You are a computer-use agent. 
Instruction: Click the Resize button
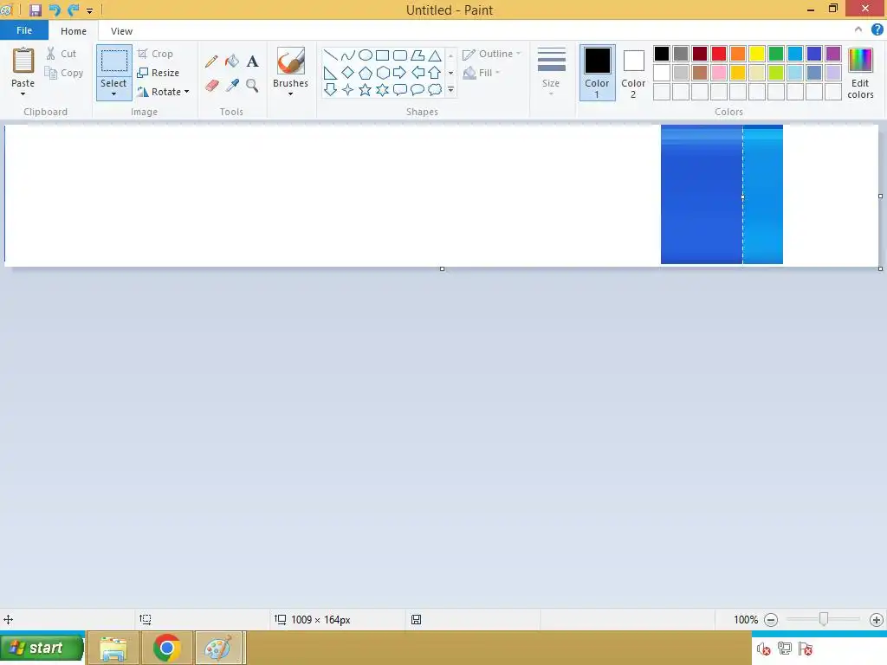(159, 73)
